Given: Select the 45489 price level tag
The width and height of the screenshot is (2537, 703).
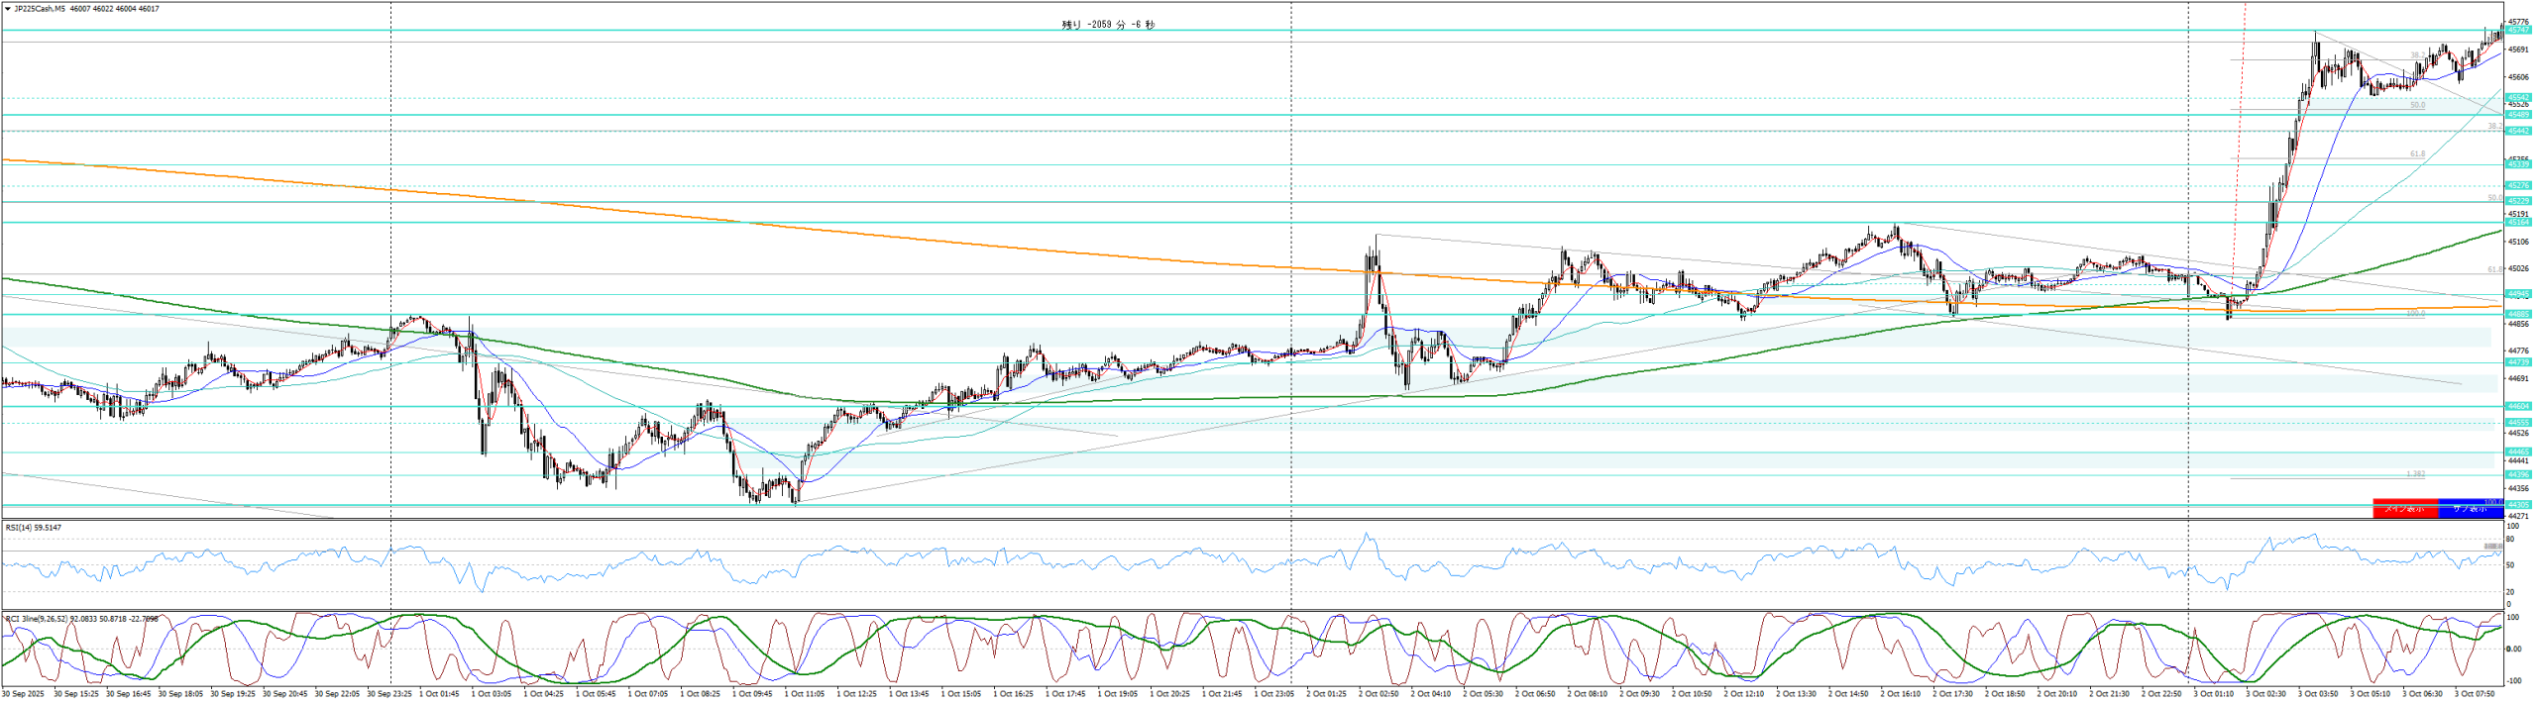Looking at the screenshot, I should pos(2518,115).
